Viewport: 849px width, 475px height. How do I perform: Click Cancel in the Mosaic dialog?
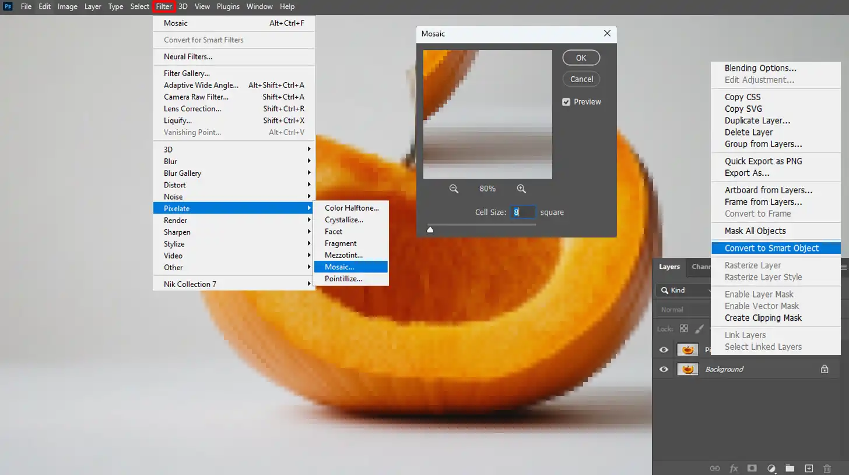click(x=581, y=79)
